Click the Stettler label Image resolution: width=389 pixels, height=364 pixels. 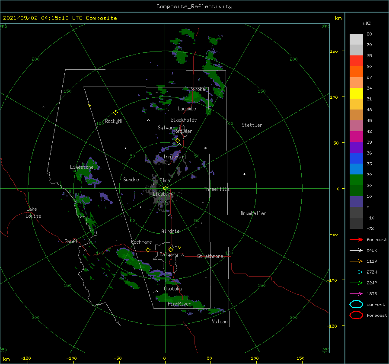(x=252, y=125)
